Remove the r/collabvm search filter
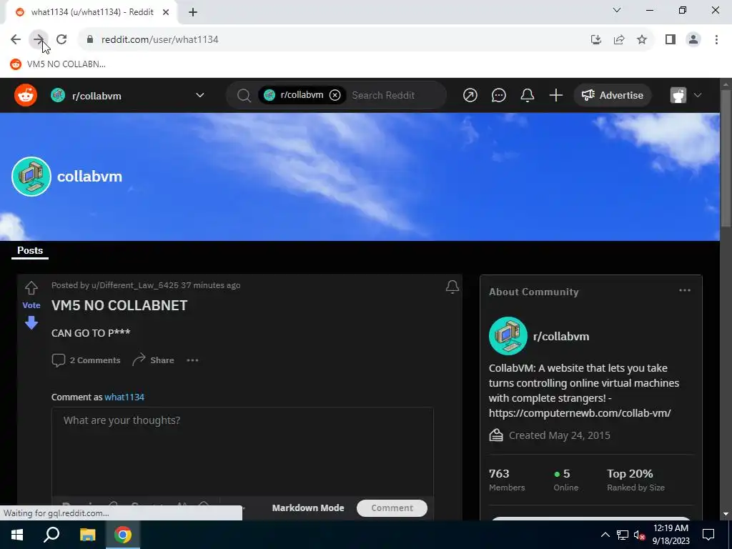The image size is (732, 549). (335, 95)
